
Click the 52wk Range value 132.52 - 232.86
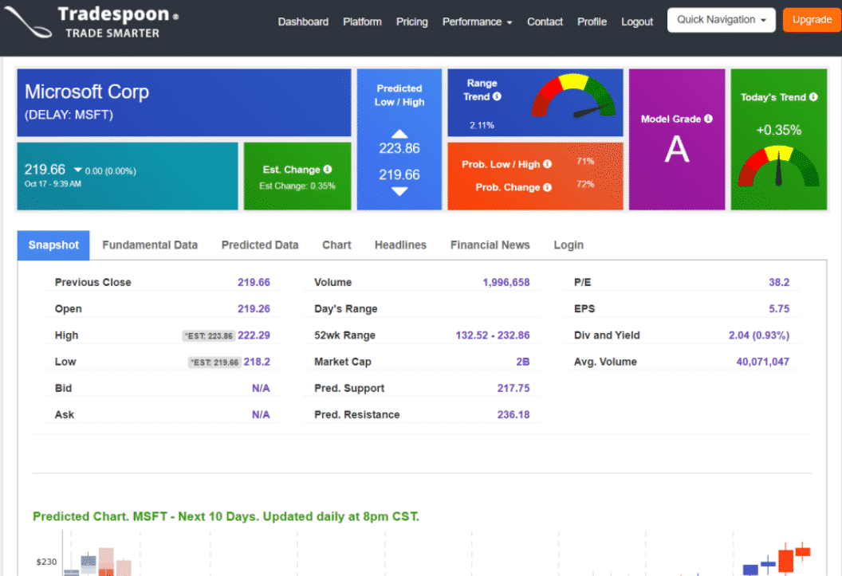[493, 335]
